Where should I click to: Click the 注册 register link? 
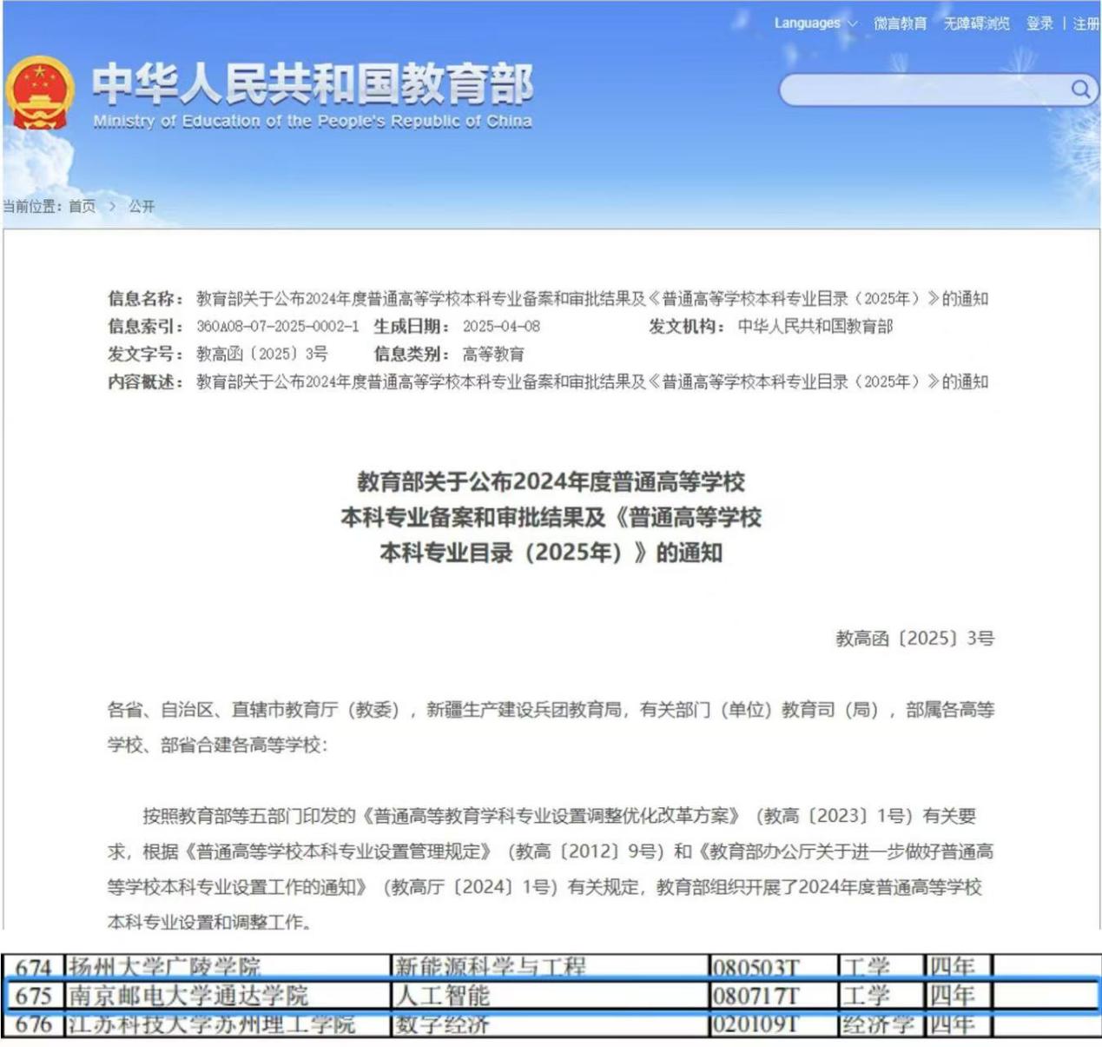[1086, 23]
